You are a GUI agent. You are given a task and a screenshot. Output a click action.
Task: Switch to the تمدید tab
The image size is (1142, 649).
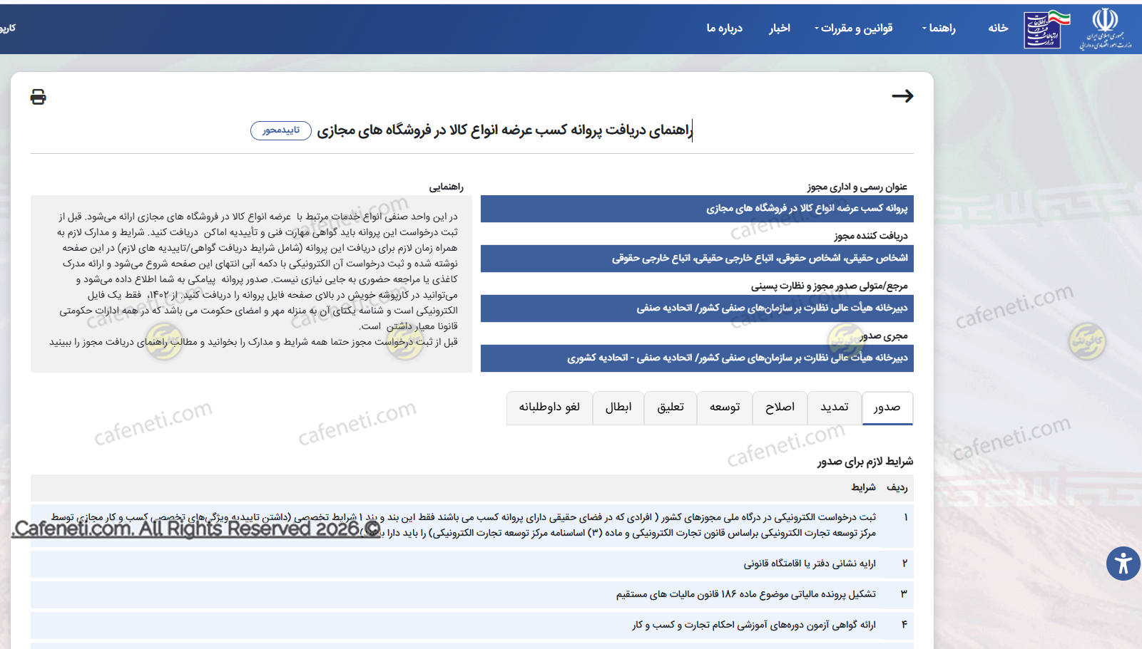coord(835,407)
